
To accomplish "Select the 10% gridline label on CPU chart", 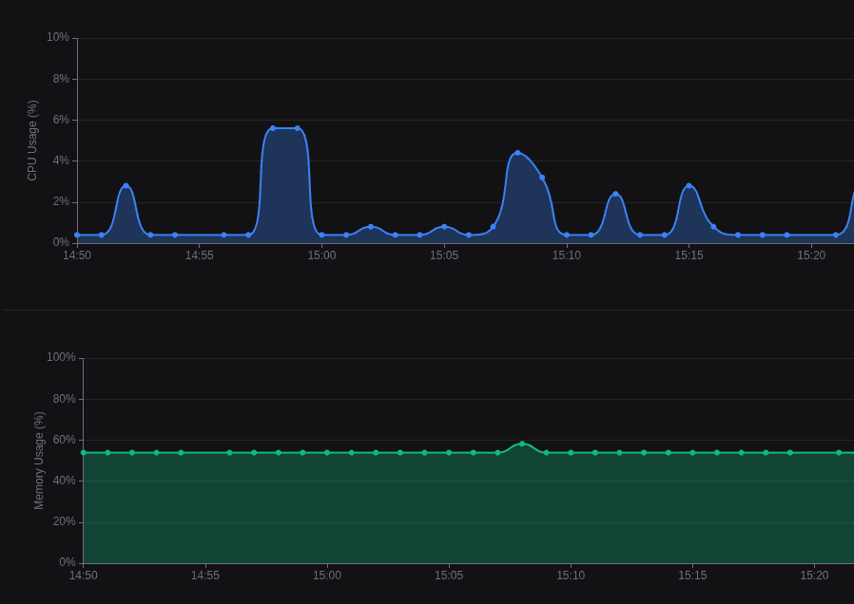I will (60, 38).
